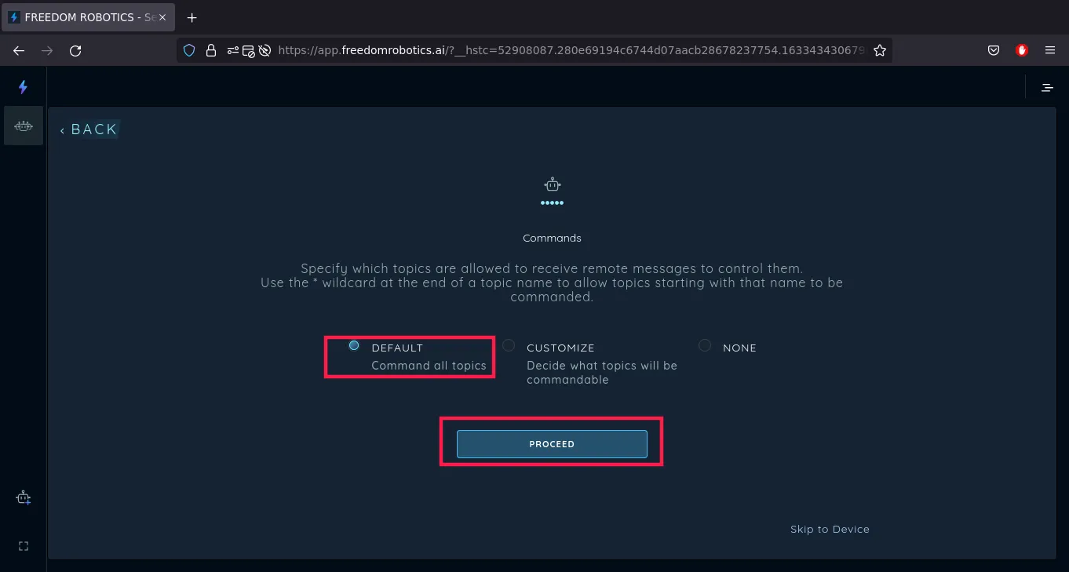
Task: Open the red extension icon in toolbar
Action: pyautogui.click(x=1022, y=50)
